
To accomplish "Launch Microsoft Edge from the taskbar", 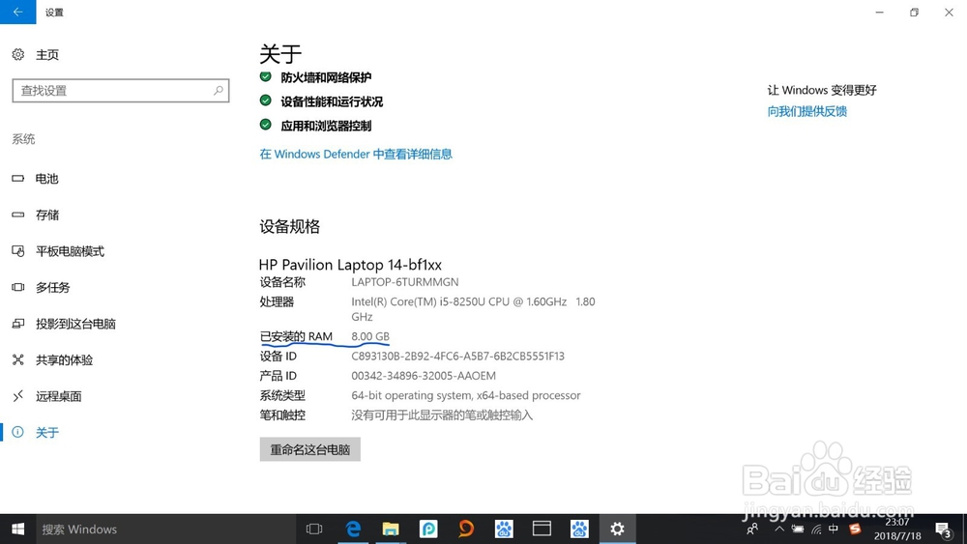I will pos(353,530).
